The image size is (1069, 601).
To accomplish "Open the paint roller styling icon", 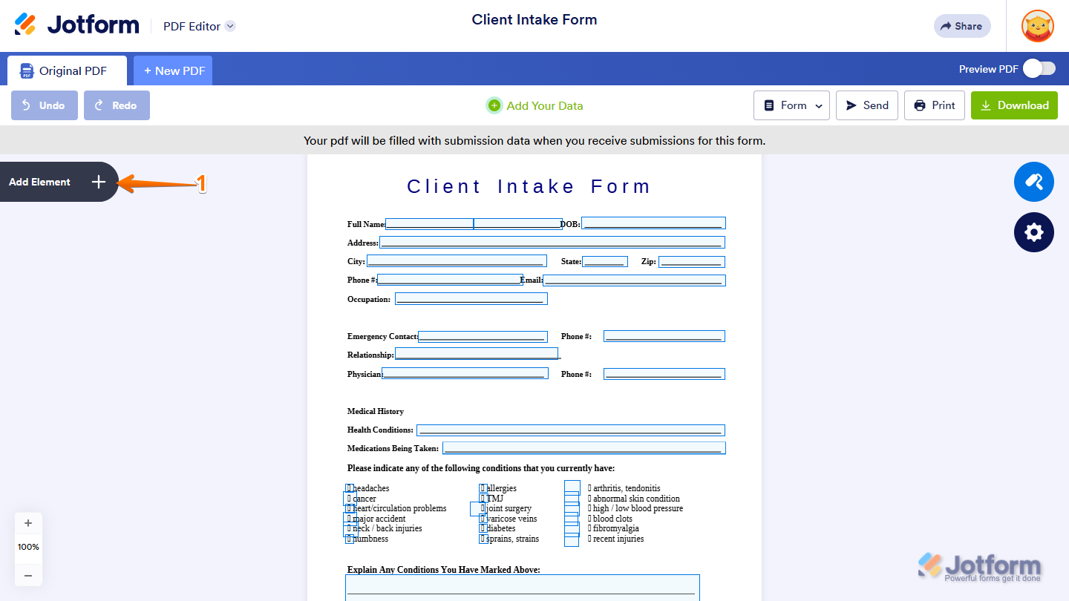I will coord(1033,182).
